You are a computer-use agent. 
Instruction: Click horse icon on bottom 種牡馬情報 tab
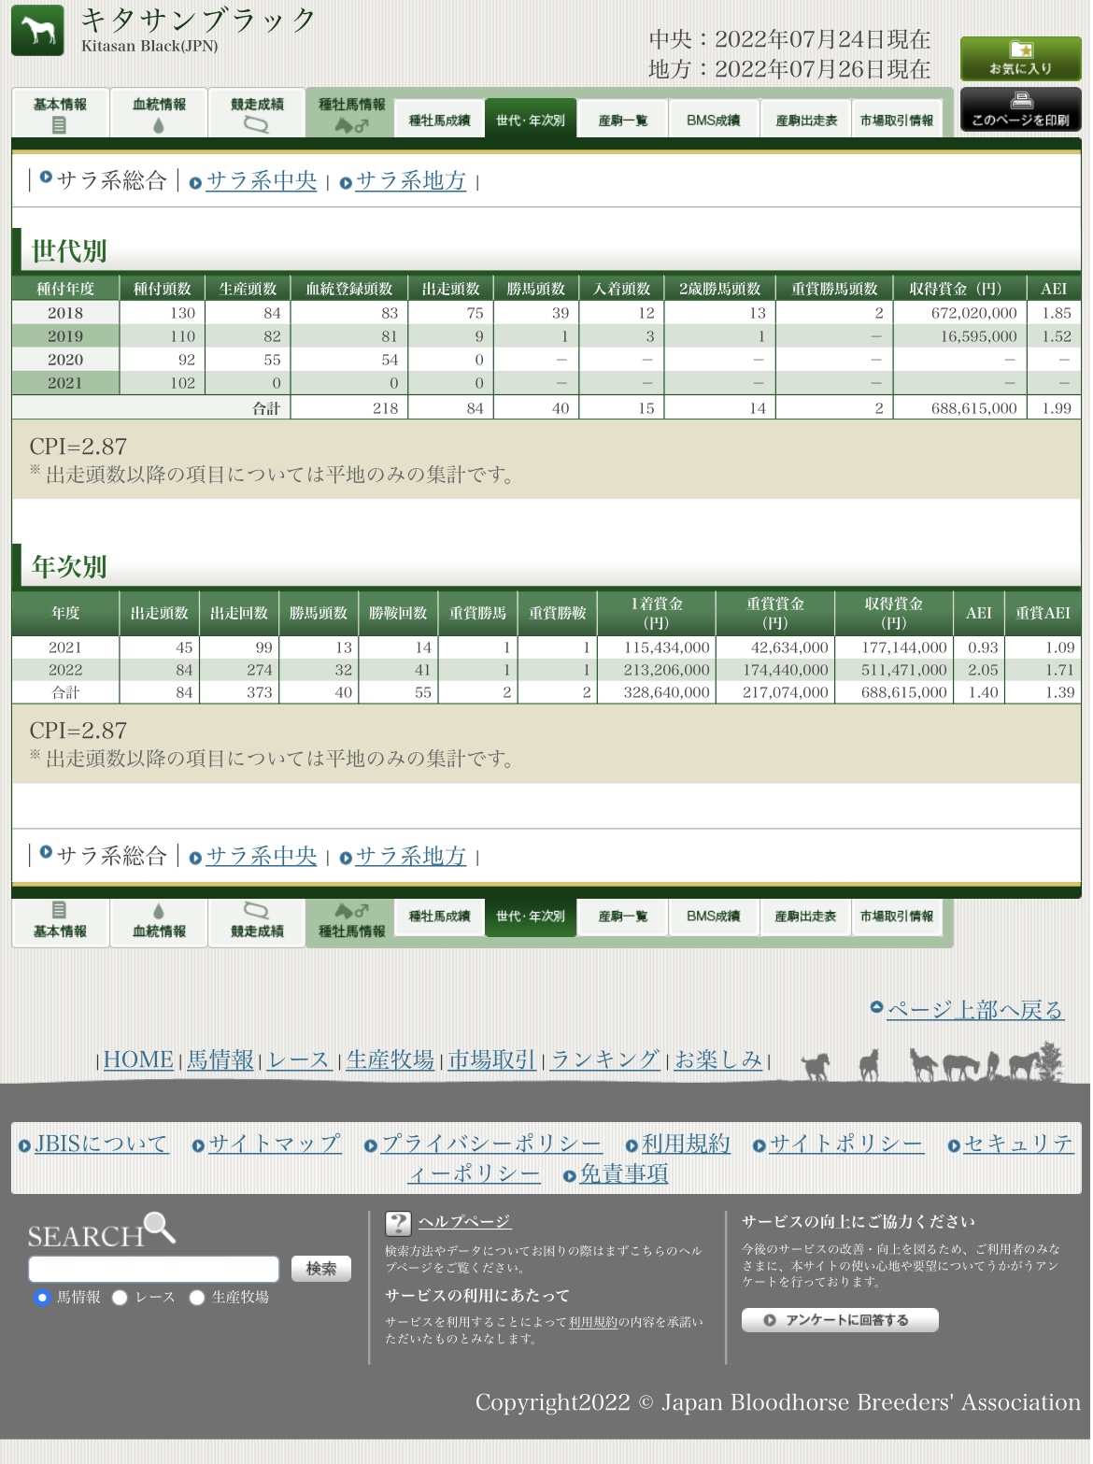click(x=351, y=911)
